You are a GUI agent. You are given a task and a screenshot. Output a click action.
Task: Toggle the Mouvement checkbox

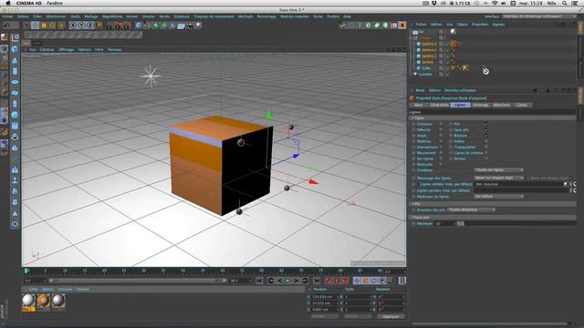coord(441,153)
